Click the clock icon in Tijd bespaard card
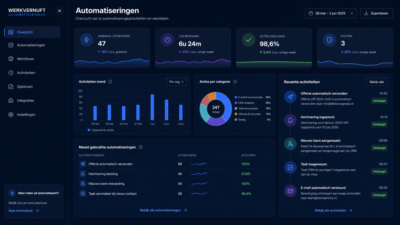The image size is (400, 225). 167,40
